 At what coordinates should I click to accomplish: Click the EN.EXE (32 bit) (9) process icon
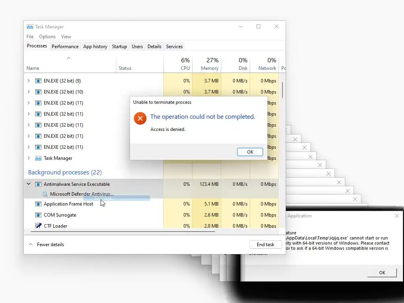[x=38, y=81]
